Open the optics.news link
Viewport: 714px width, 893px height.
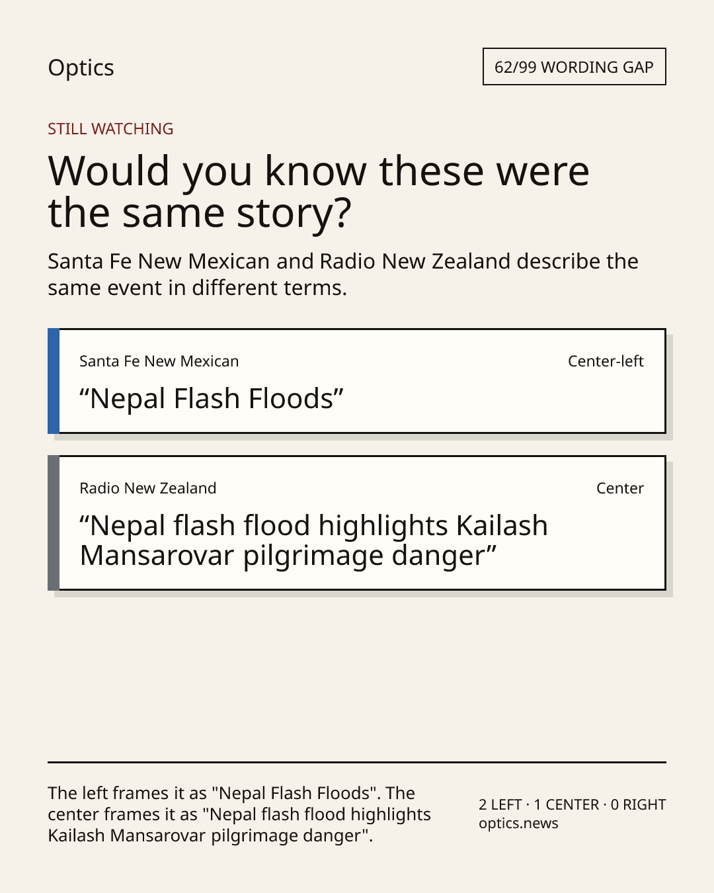click(x=518, y=824)
